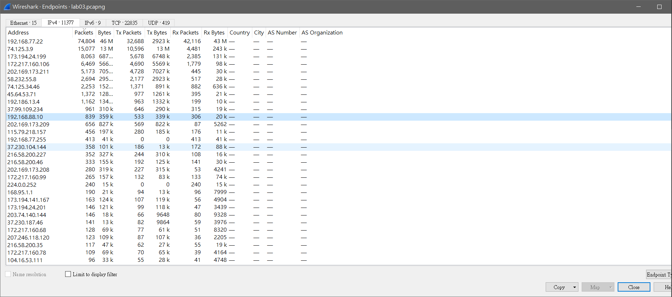Screen dimensions: 672x297
Task: Open the Map button dropdown arrow
Action: [610, 287]
